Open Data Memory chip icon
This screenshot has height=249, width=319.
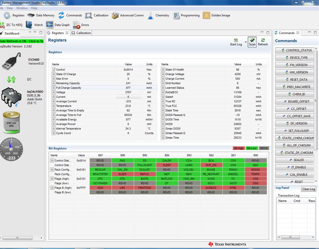(31, 15)
